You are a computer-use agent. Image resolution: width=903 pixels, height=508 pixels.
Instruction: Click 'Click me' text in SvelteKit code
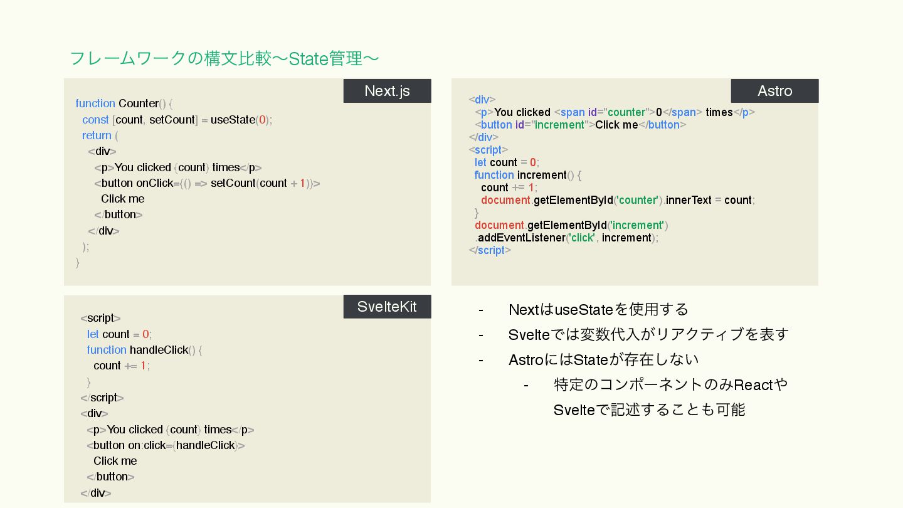pos(115,461)
